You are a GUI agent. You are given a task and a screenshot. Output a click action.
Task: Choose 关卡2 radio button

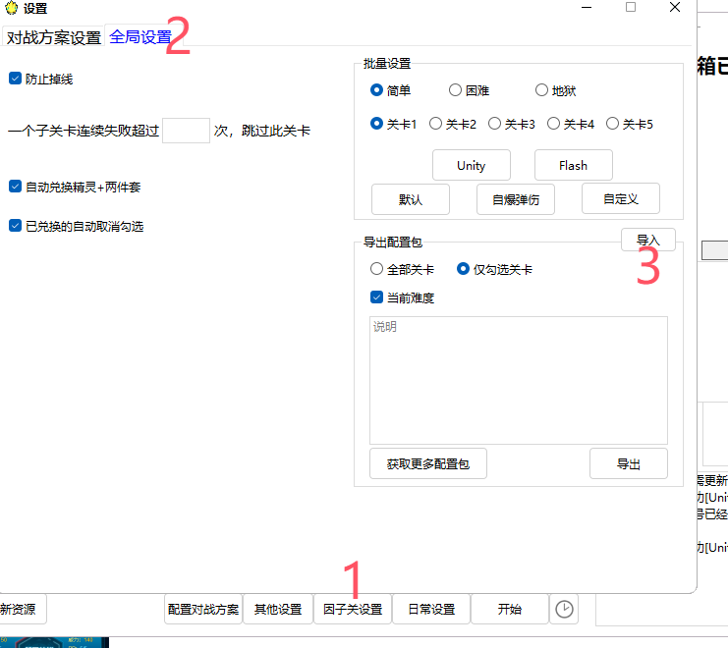(x=435, y=124)
